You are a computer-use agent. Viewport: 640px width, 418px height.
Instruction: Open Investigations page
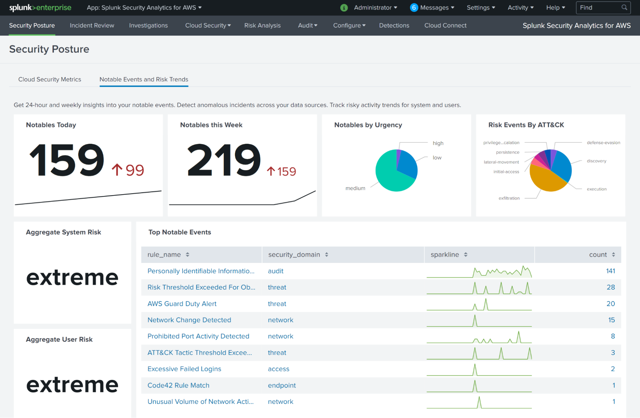tap(148, 25)
